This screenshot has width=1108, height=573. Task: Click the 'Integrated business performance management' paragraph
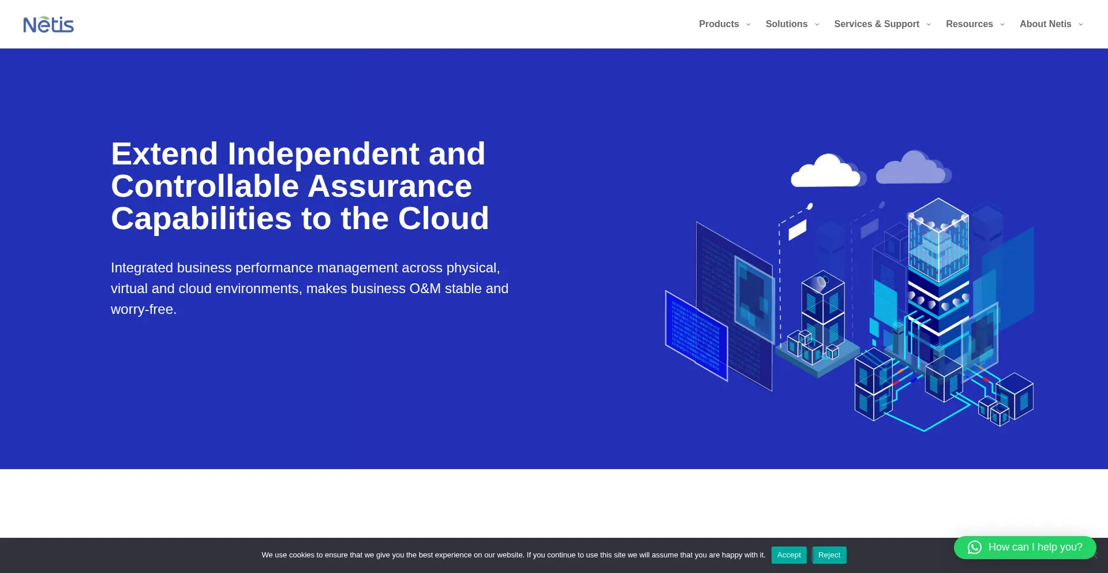point(309,289)
